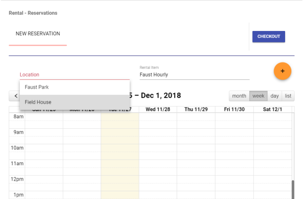Click the Fri 11/30 column header
This screenshot has height=199, width=303.
tap(234, 109)
